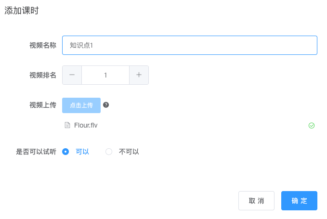
Task: Click the 不可以 option label text
Action: coord(129,152)
